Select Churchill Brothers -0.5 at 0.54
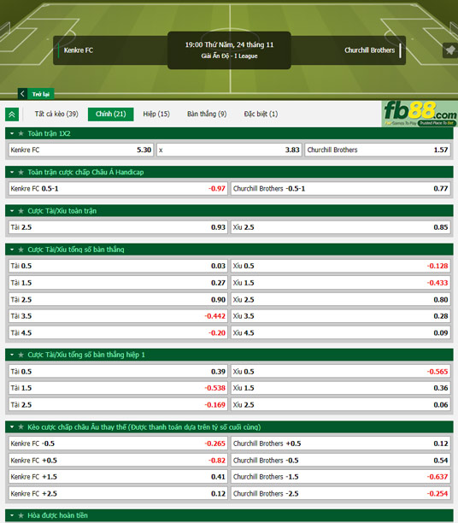The height and width of the screenshot is (523, 458). tap(341, 461)
